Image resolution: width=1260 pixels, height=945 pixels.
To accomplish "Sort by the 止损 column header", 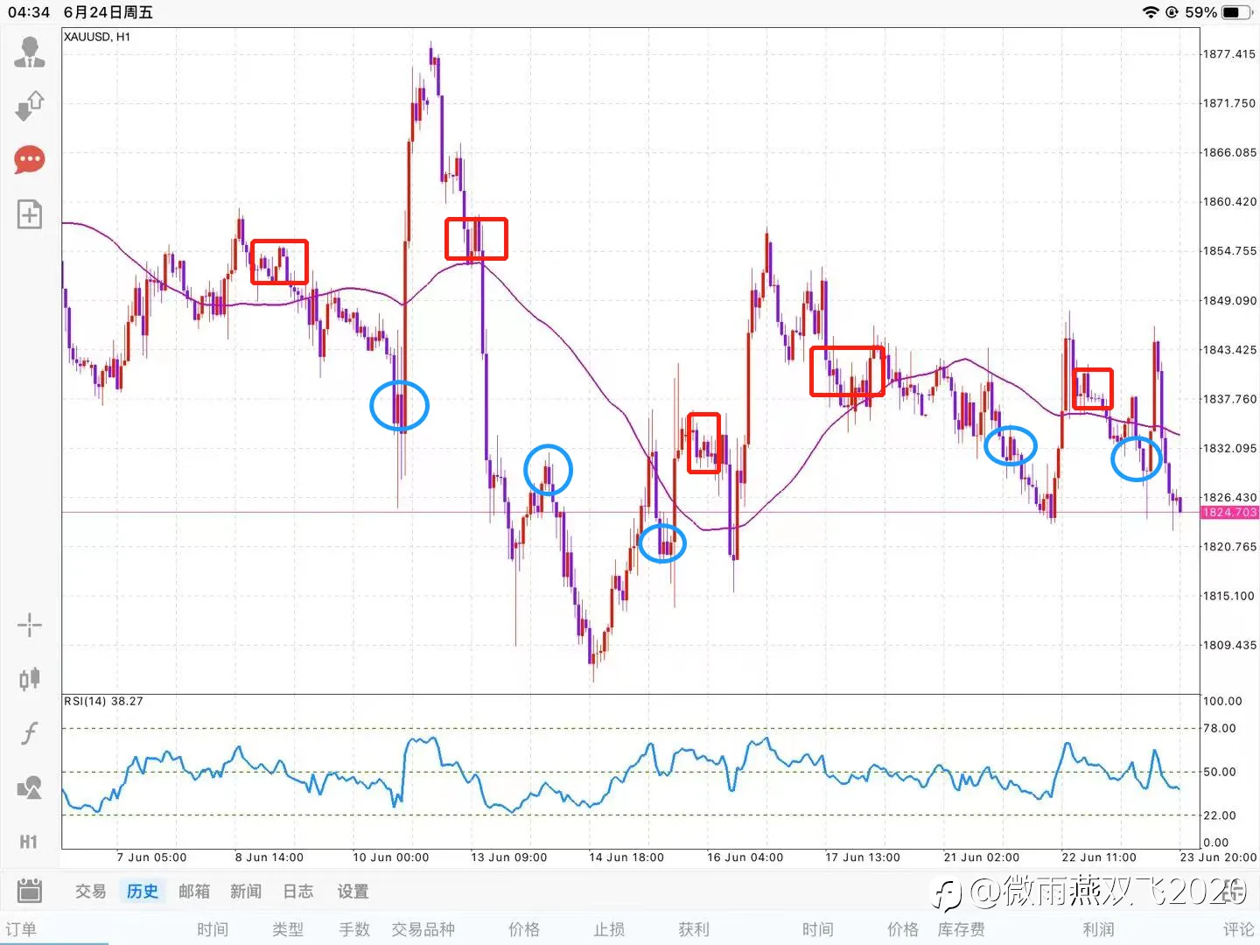I will click(x=609, y=929).
